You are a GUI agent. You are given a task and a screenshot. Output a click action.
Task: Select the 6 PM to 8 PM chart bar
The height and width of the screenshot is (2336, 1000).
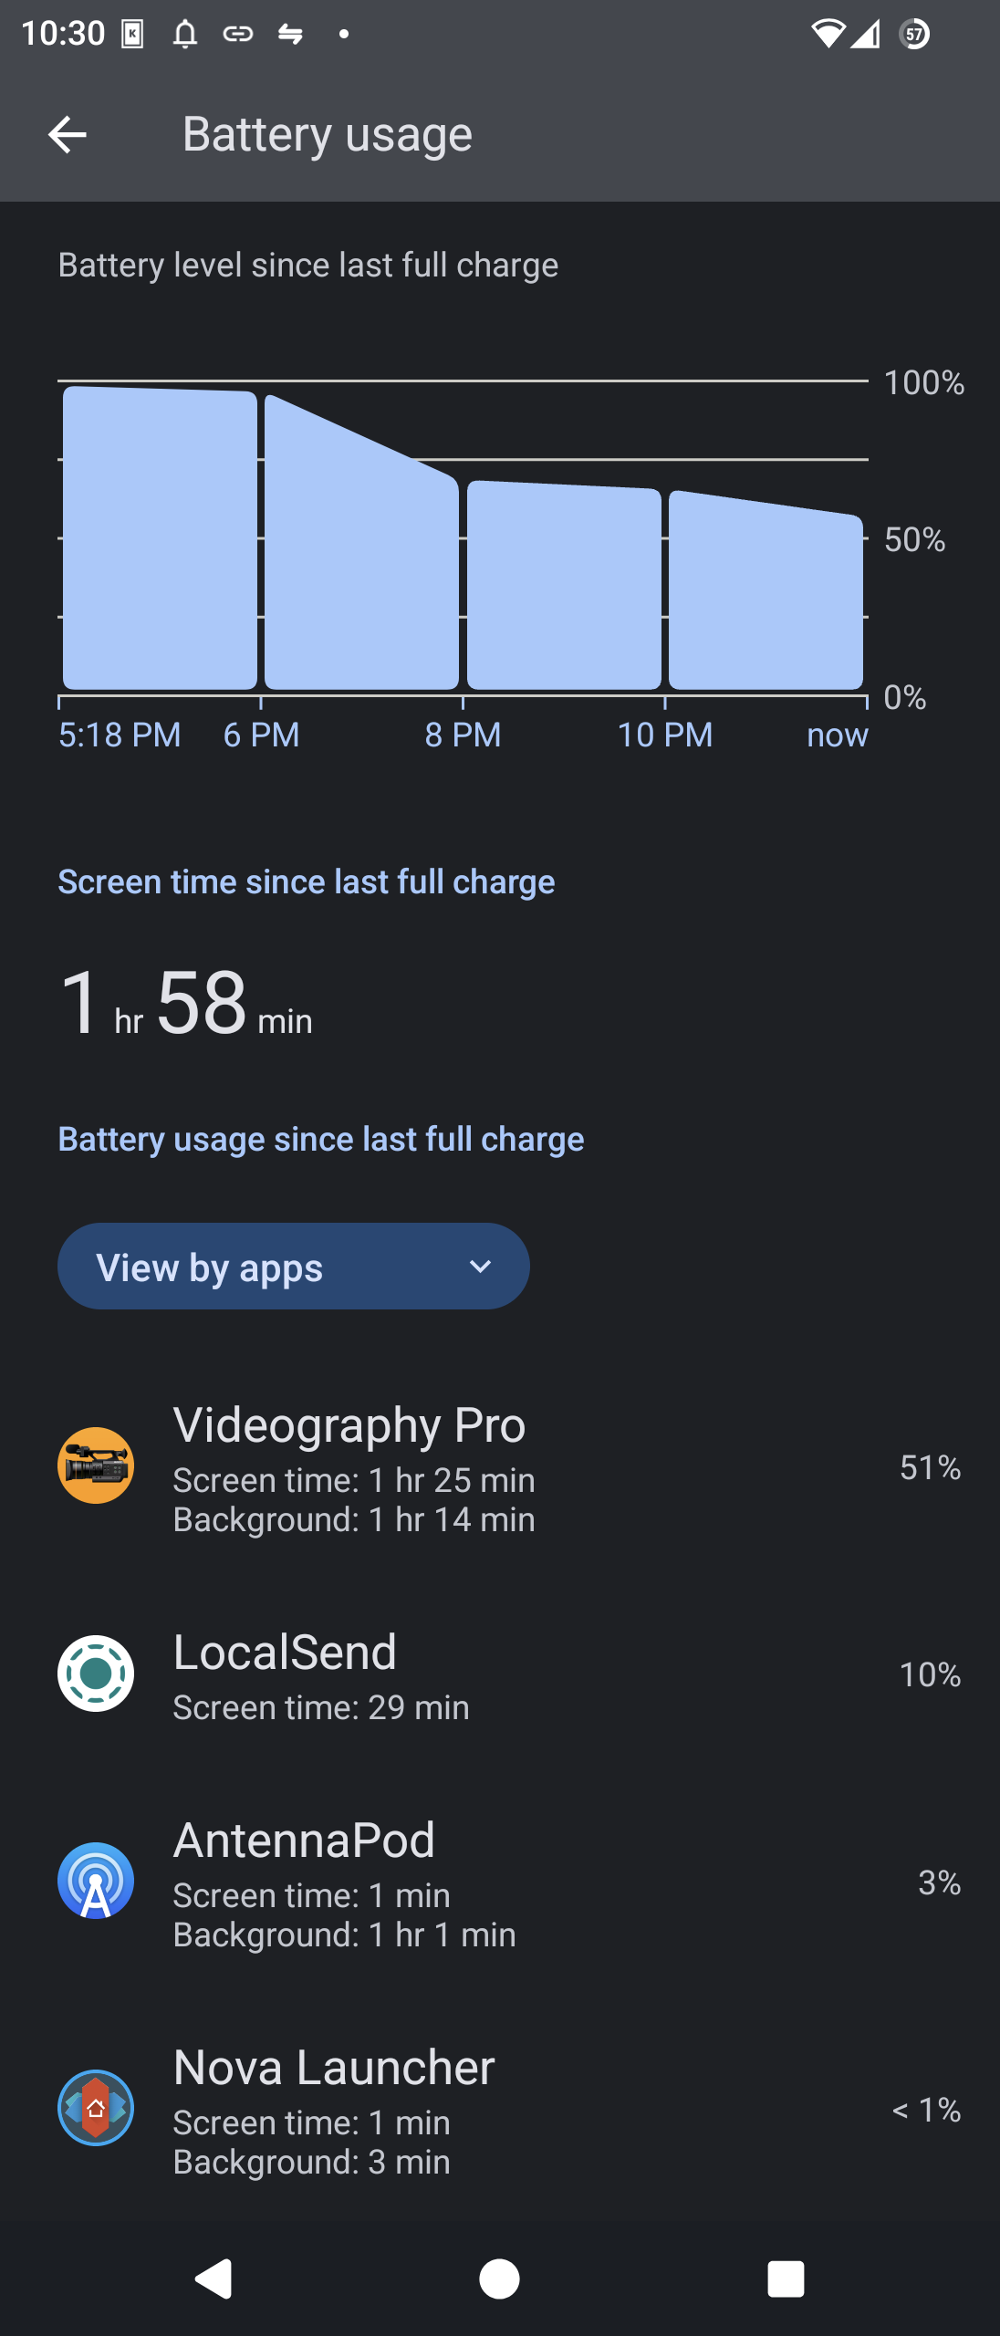point(362,542)
